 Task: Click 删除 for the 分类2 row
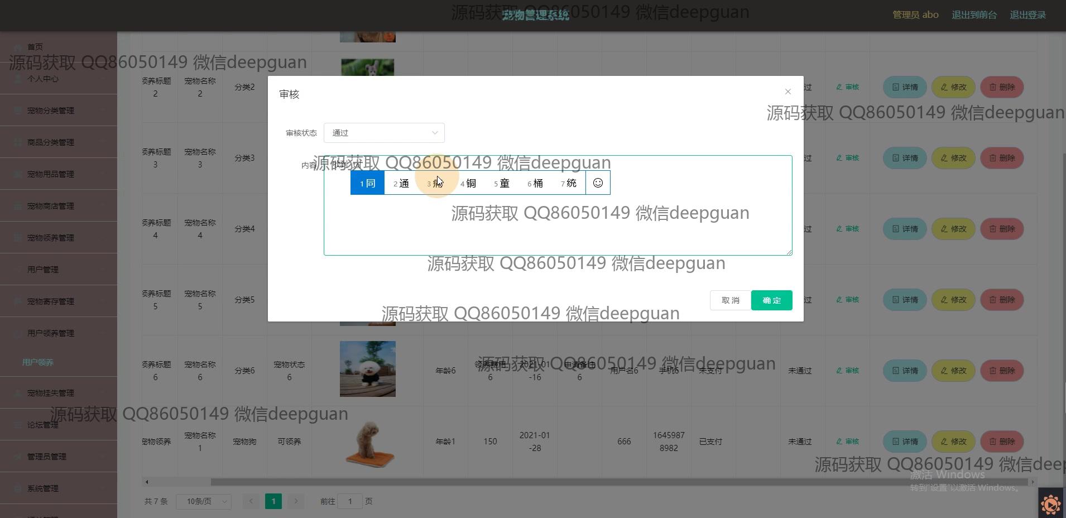[x=1002, y=87]
